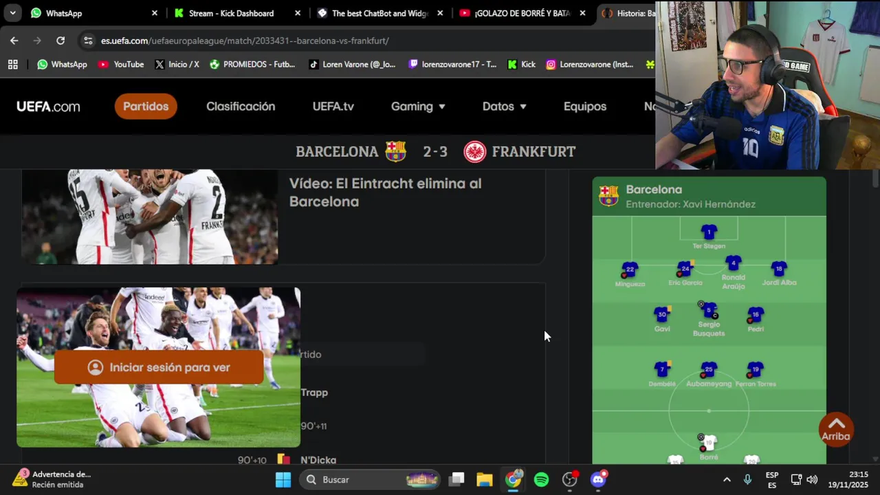Image resolution: width=880 pixels, height=495 pixels.
Task: Open the Clasificación menu item
Action: tap(241, 107)
